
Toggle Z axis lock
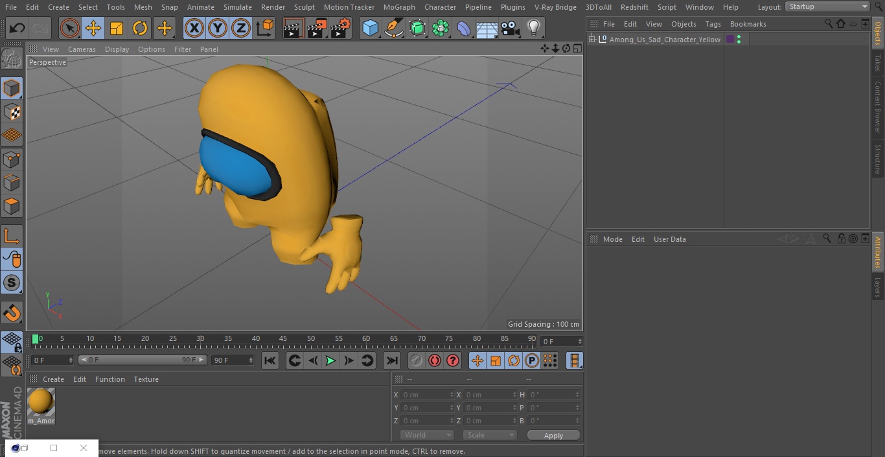pyautogui.click(x=241, y=28)
